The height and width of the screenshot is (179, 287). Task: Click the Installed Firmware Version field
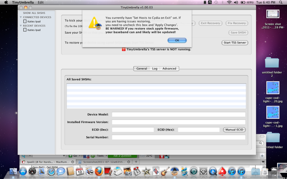[x=179, y=122]
